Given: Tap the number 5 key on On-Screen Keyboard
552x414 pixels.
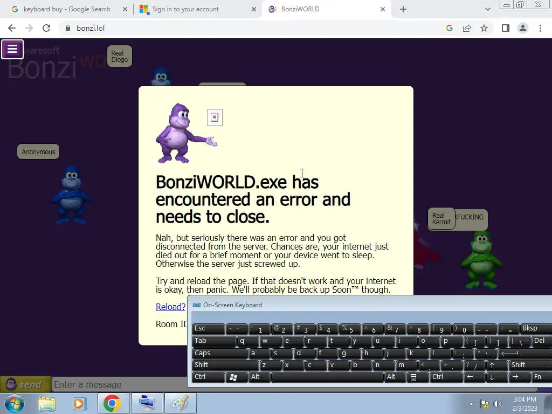Looking at the screenshot, I should pos(349,328).
